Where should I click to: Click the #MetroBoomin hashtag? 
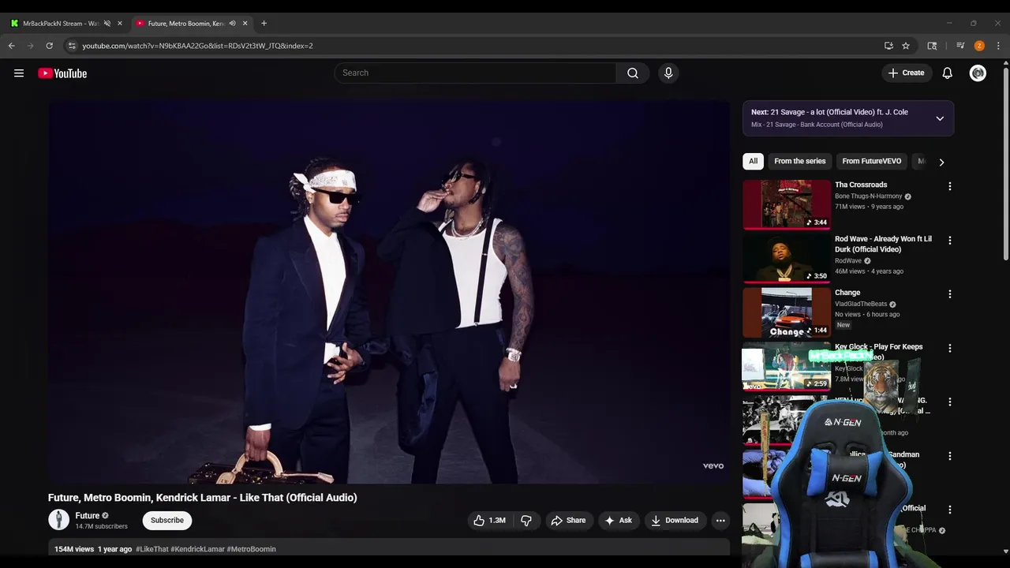[252, 549]
